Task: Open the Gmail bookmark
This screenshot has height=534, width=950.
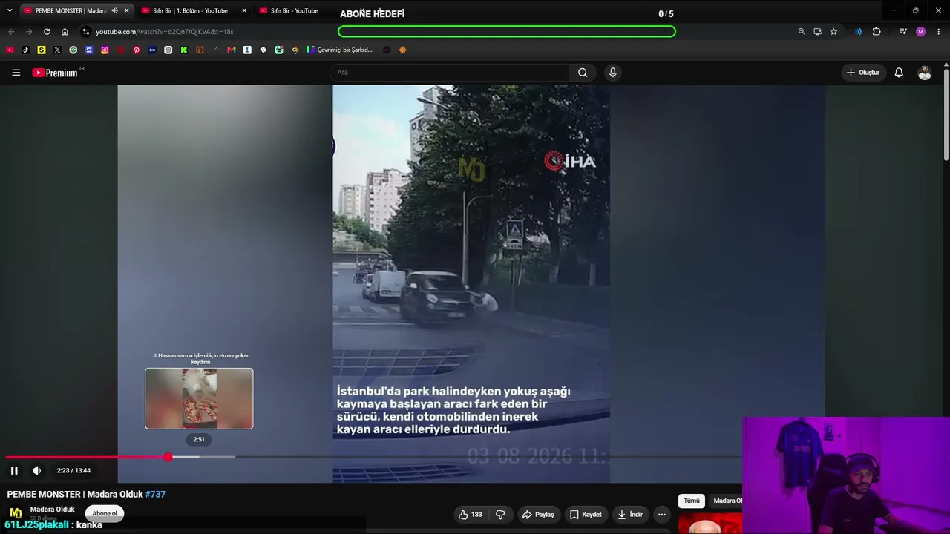Action: 232,50
